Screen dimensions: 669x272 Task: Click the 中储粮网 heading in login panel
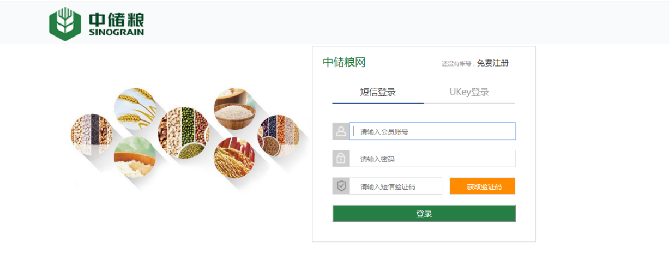click(x=344, y=62)
